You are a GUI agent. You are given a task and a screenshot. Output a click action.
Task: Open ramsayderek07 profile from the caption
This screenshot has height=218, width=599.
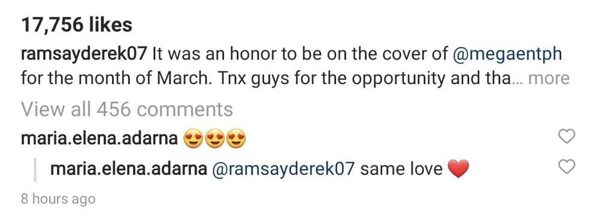click(84, 56)
